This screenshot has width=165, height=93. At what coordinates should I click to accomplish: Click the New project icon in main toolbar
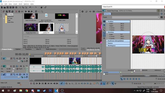tap(2, 7)
